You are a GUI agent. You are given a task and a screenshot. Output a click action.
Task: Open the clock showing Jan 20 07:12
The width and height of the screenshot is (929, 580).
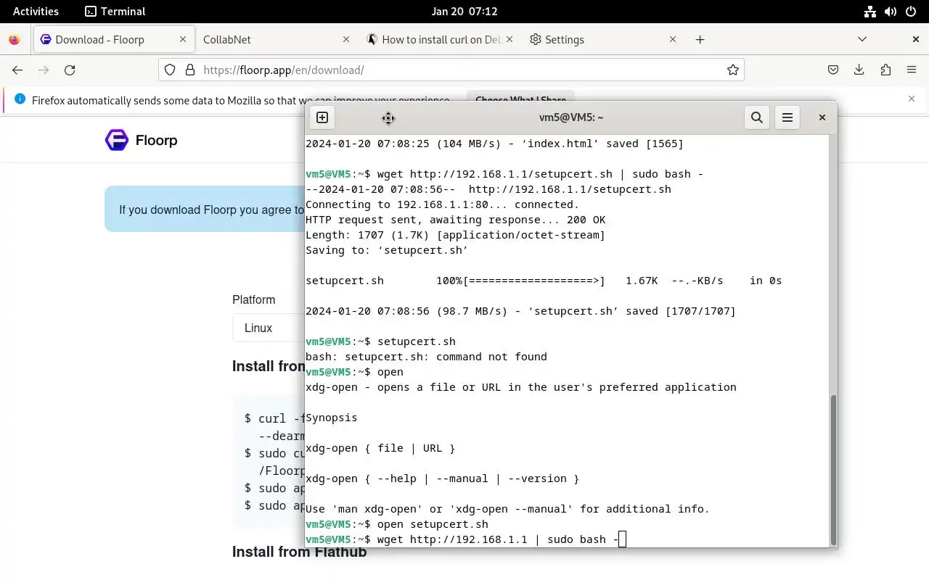(464, 11)
